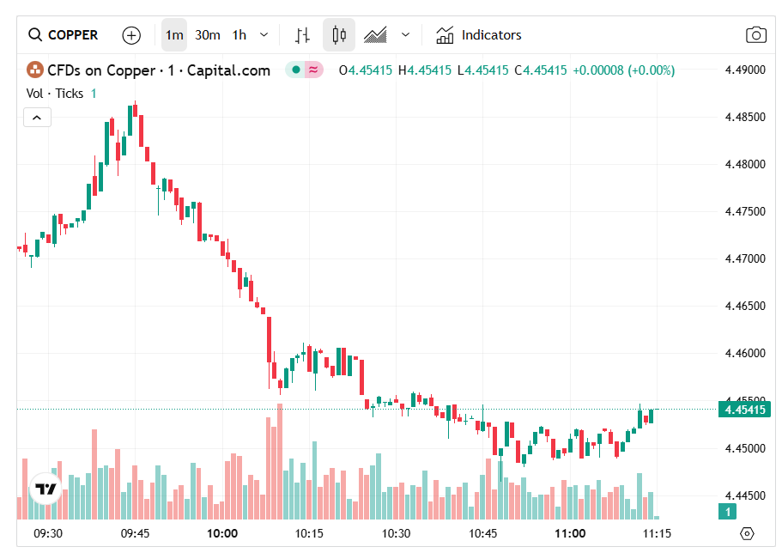The width and height of the screenshot is (782, 559).
Task: Switch to the 30m timeframe
Action: [x=207, y=35]
